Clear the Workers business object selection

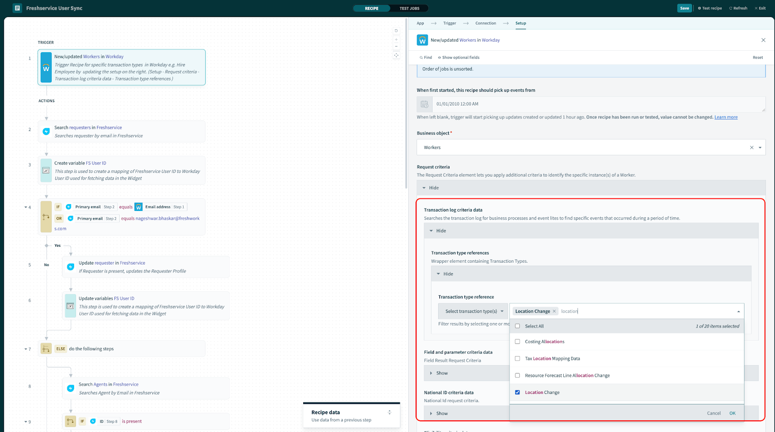click(x=752, y=148)
